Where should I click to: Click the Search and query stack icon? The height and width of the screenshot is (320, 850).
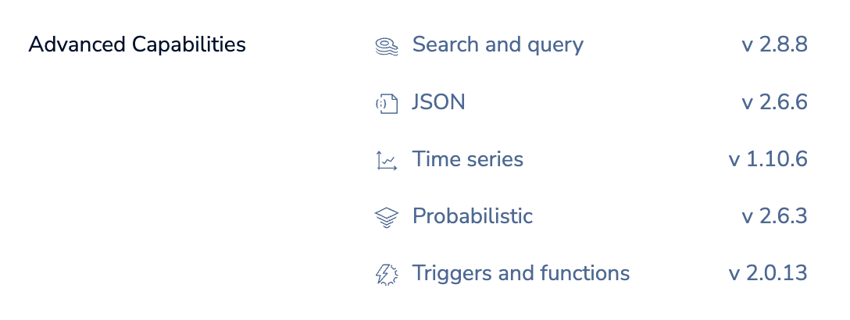387,46
